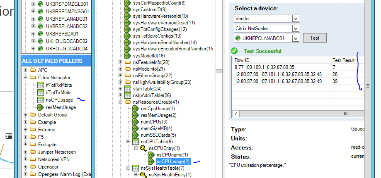Click the leaf icon beside resCpuUsage(1)
The height and width of the screenshot is (178, 381).
click(135, 109)
